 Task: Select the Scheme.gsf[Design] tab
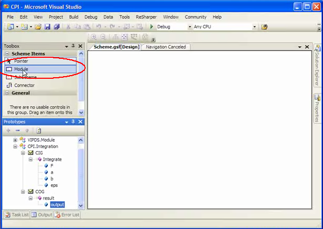117,47
